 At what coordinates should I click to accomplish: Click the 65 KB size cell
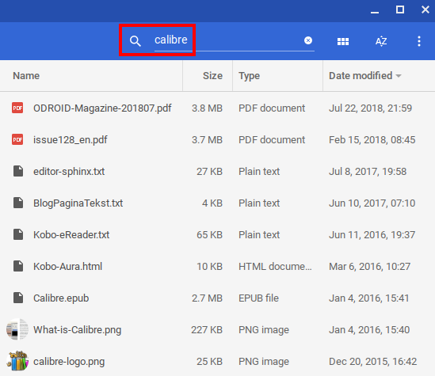209,234
